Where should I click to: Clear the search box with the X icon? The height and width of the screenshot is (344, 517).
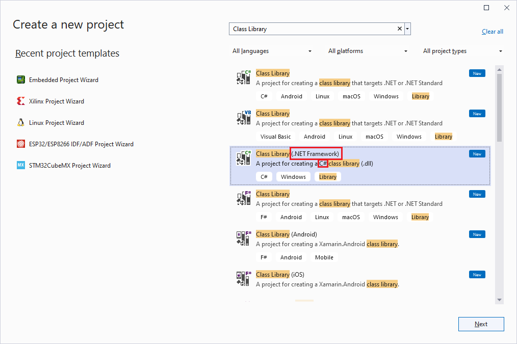[400, 29]
